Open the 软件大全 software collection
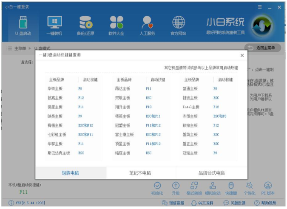 pyautogui.click(x=116, y=25)
